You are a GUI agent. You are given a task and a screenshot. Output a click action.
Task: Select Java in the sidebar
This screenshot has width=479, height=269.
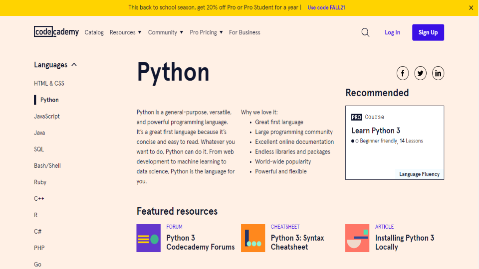pyautogui.click(x=39, y=133)
